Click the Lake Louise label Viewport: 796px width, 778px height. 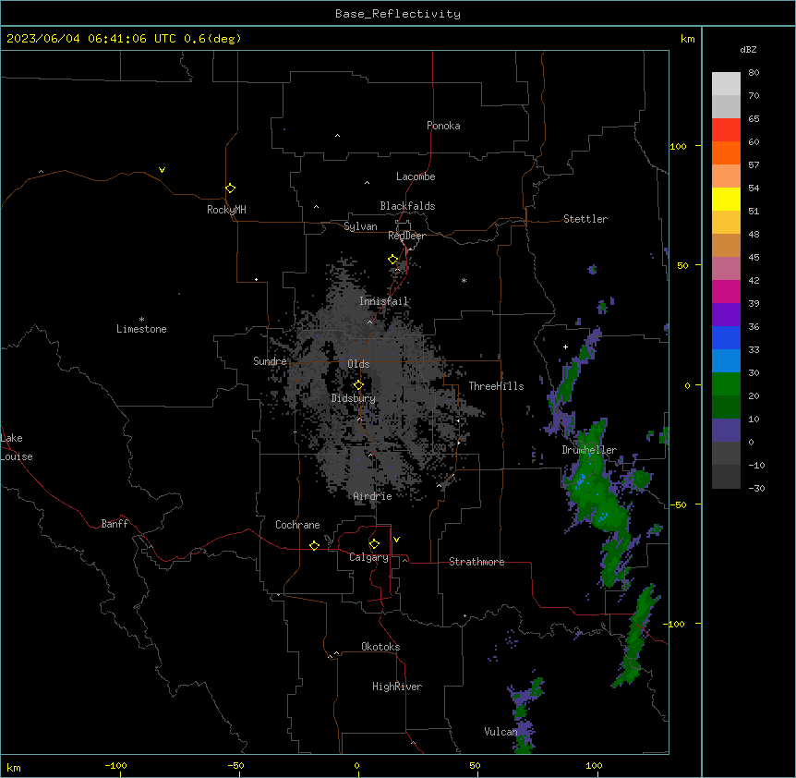[17, 447]
